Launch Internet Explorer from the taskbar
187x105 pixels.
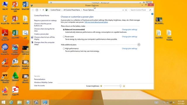[11, 102]
